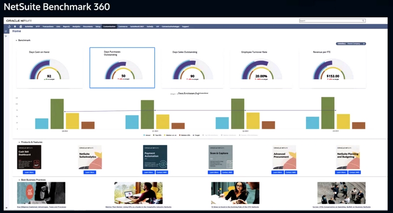Image resolution: width=393 pixels, height=213 pixels.
Task: Open the Survey CFOs Conservative on Spending link
Action: pyautogui.click(x=341, y=207)
